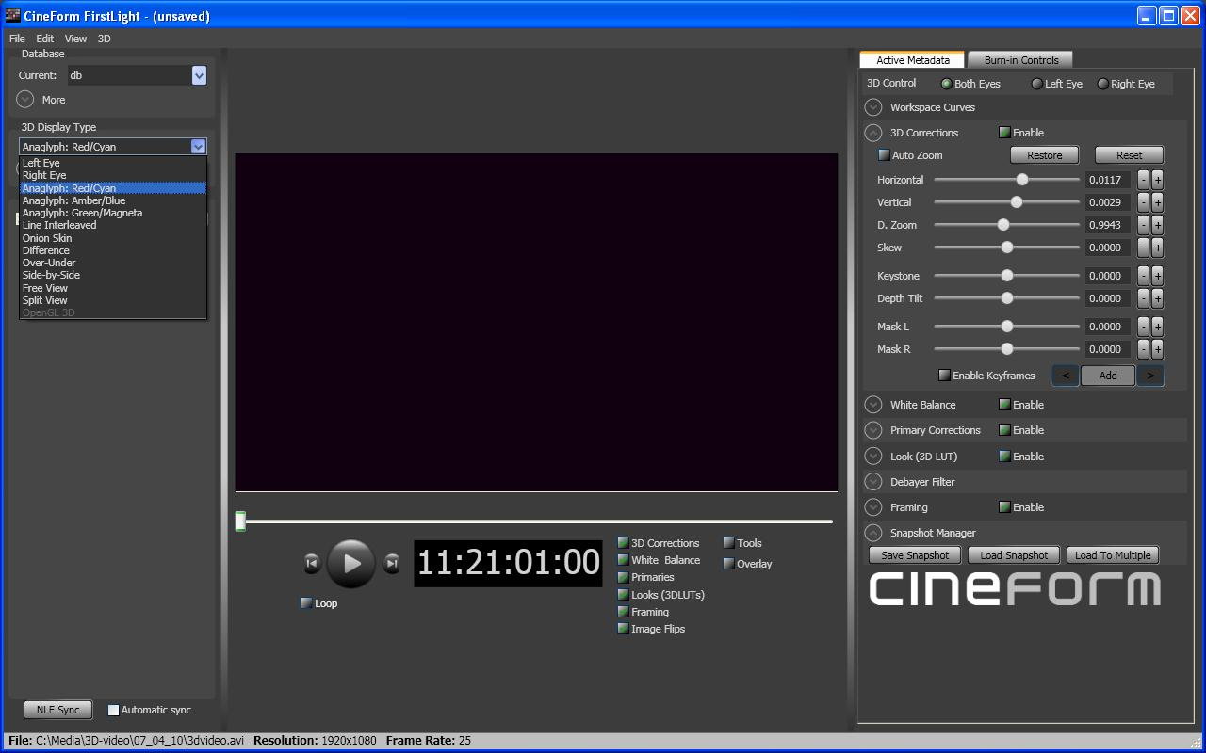Viewport: 1206px width, 753px height.
Task: Open the File menu
Action: point(17,39)
